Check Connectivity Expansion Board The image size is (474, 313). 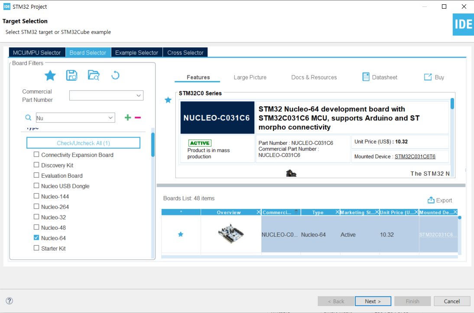point(36,154)
